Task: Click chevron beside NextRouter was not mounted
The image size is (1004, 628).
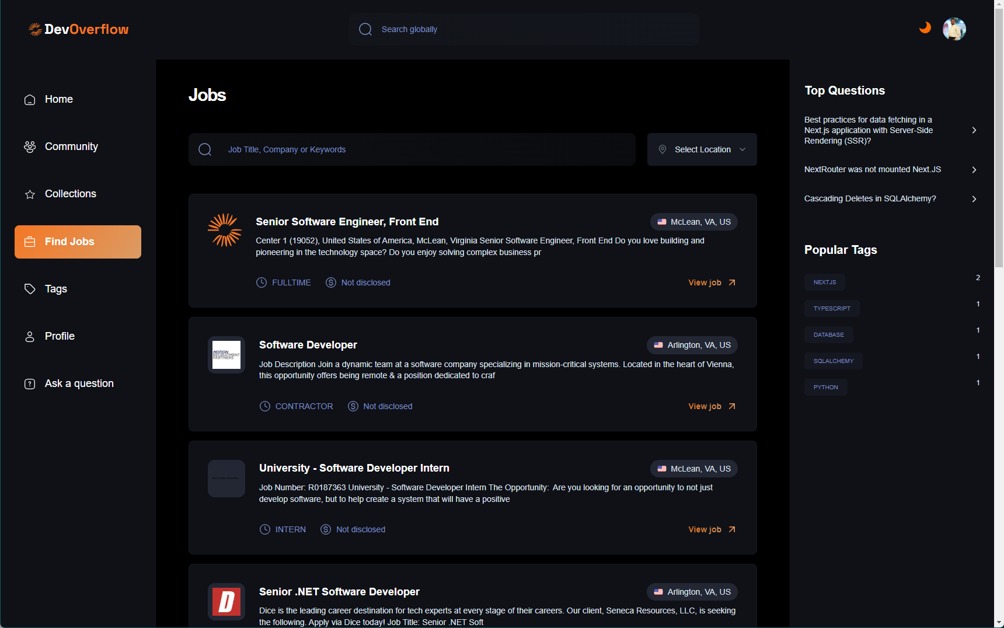Action: [x=974, y=170]
